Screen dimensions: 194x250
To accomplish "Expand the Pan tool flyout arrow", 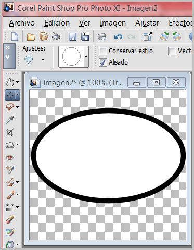I will click(x=17, y=82).
